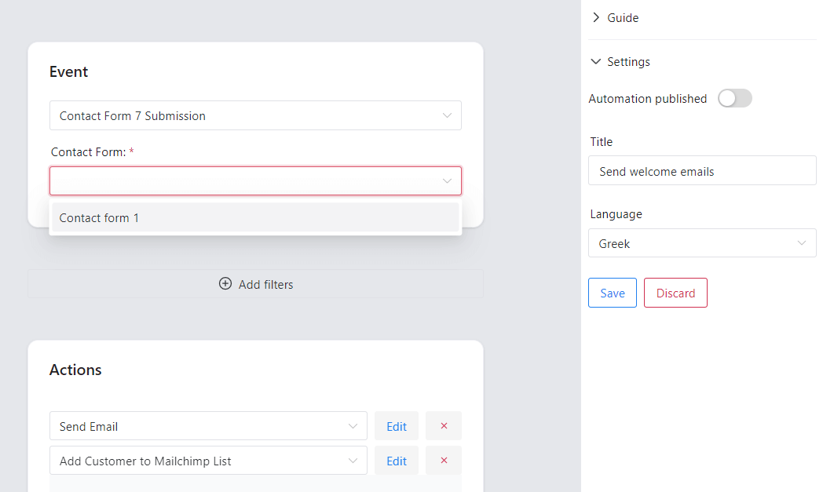Image resolution: width=823 pixels, height=492 pixels.
Task: Click the Title field label
Action: coord(601,141)
